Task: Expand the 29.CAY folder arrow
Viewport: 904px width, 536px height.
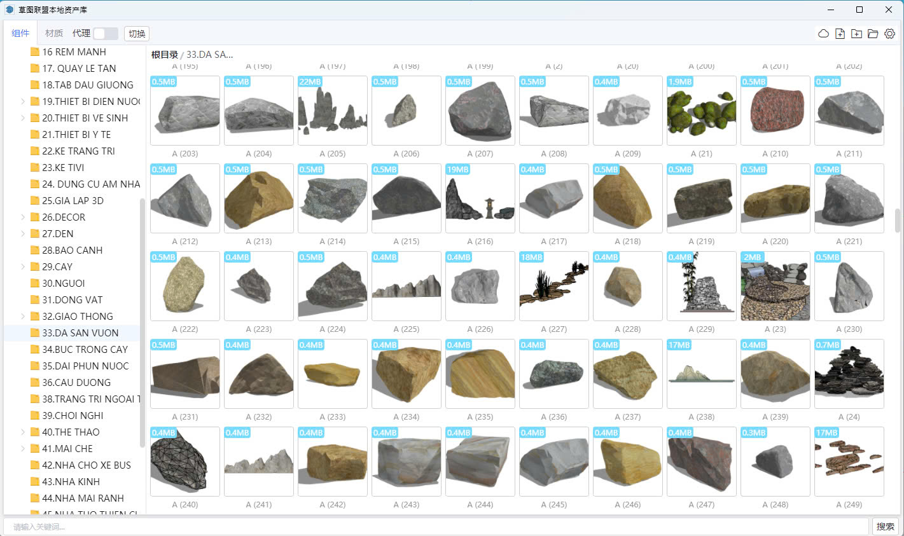Action: [23, 267]
